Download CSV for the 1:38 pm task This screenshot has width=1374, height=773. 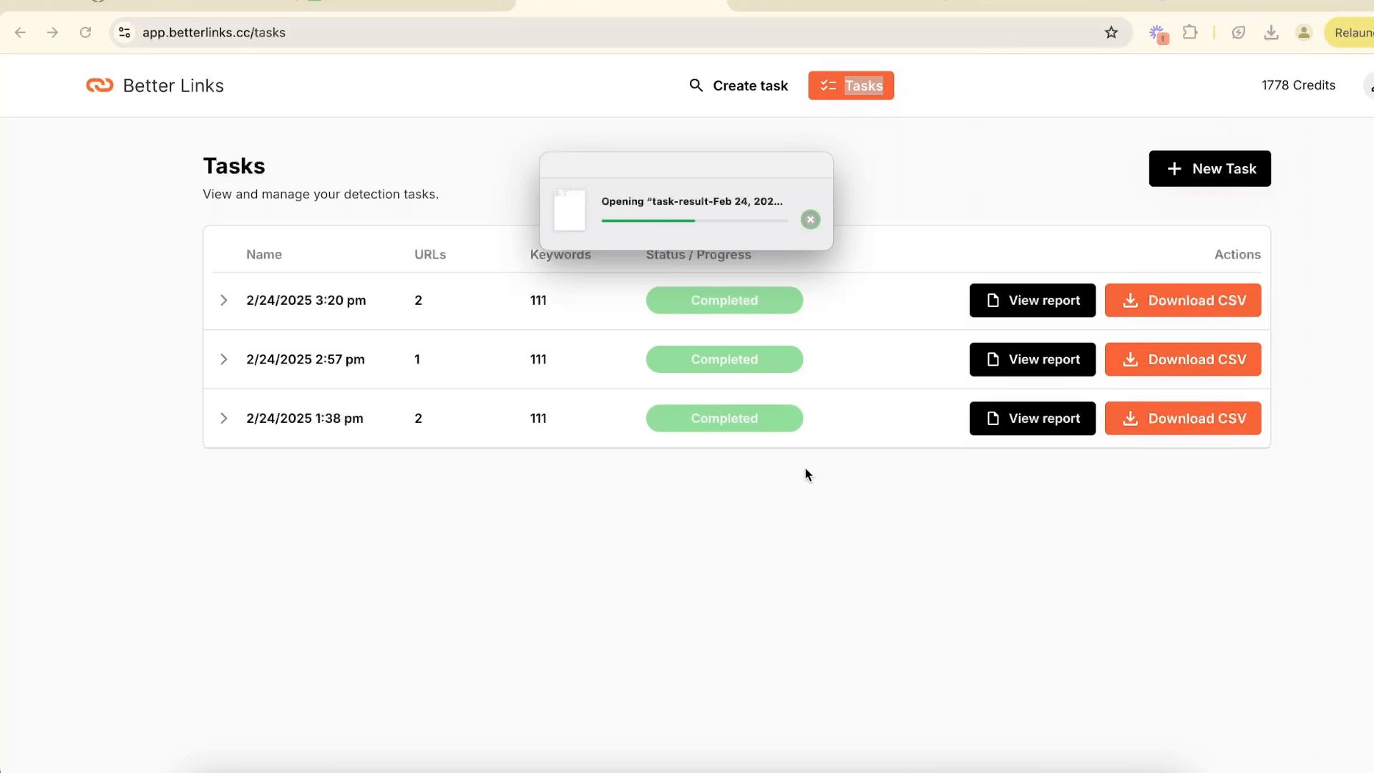point(1182,419)
